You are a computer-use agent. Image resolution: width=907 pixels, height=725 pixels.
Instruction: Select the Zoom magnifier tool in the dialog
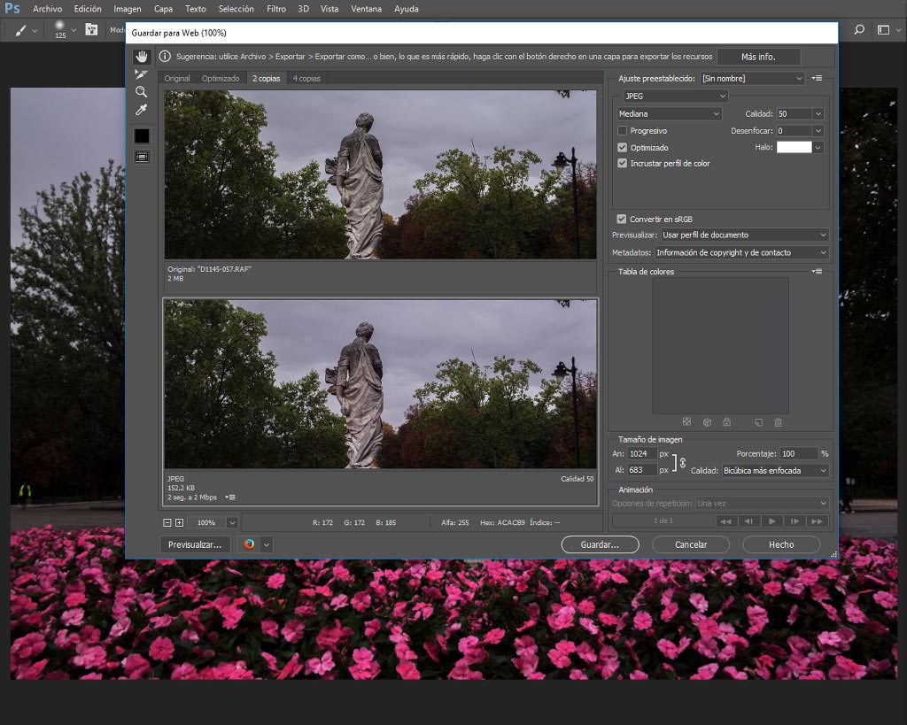click(141, 91)
